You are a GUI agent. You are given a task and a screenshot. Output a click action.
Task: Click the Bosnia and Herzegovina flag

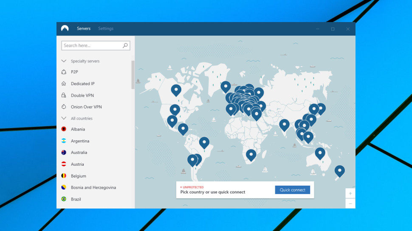click(x=64, y=187)
